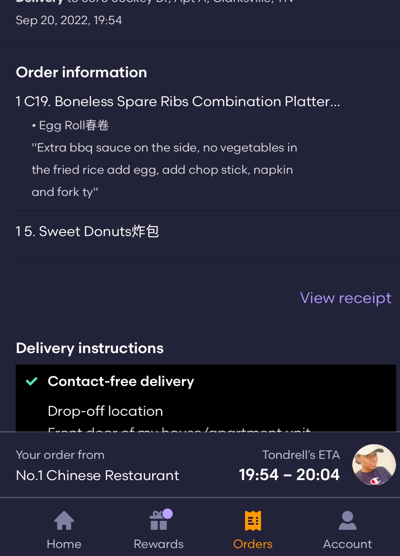Open the No.1 Chinese Restaurant name

pyautogui.click(x=98, y=475)
